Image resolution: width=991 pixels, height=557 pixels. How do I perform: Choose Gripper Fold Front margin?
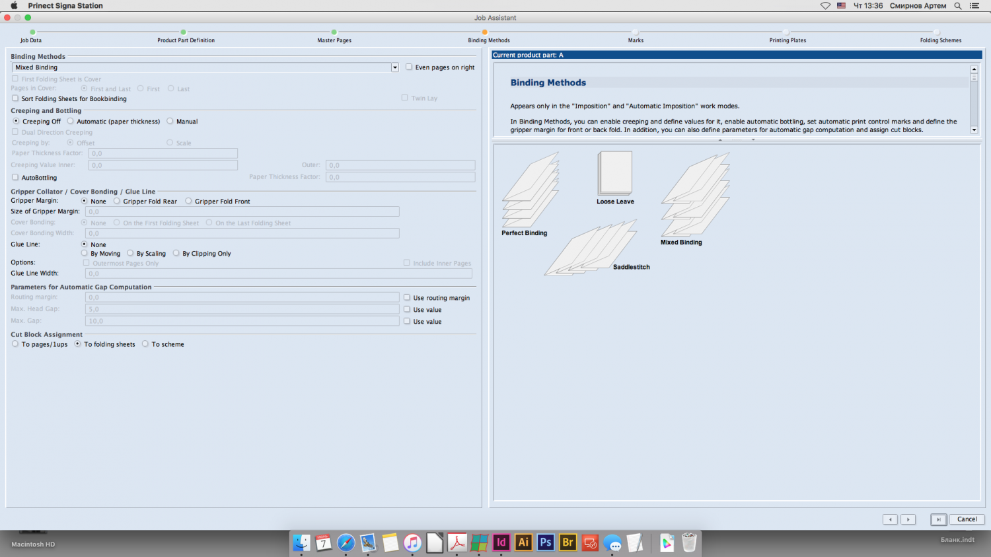point(189,201)
